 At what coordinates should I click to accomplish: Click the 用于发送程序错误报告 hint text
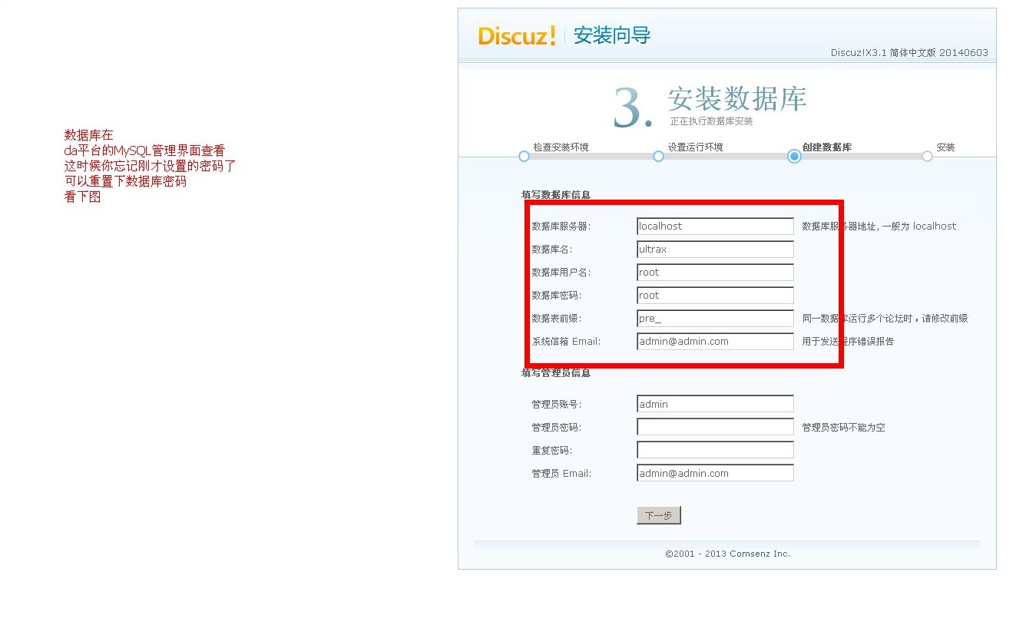click(848, 341)
